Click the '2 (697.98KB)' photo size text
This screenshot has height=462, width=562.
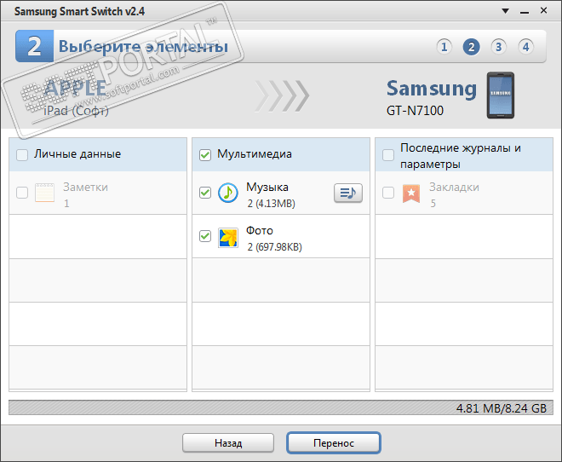click(274, 247)
